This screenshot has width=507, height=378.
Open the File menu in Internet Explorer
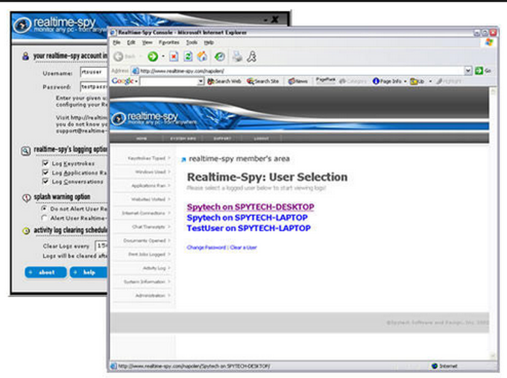tap(116, 42)
